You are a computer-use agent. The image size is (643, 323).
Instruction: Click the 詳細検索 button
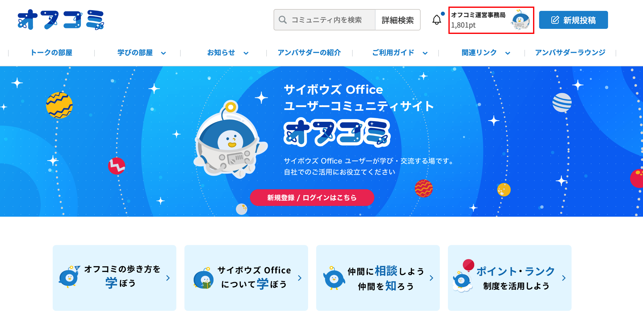398,20
